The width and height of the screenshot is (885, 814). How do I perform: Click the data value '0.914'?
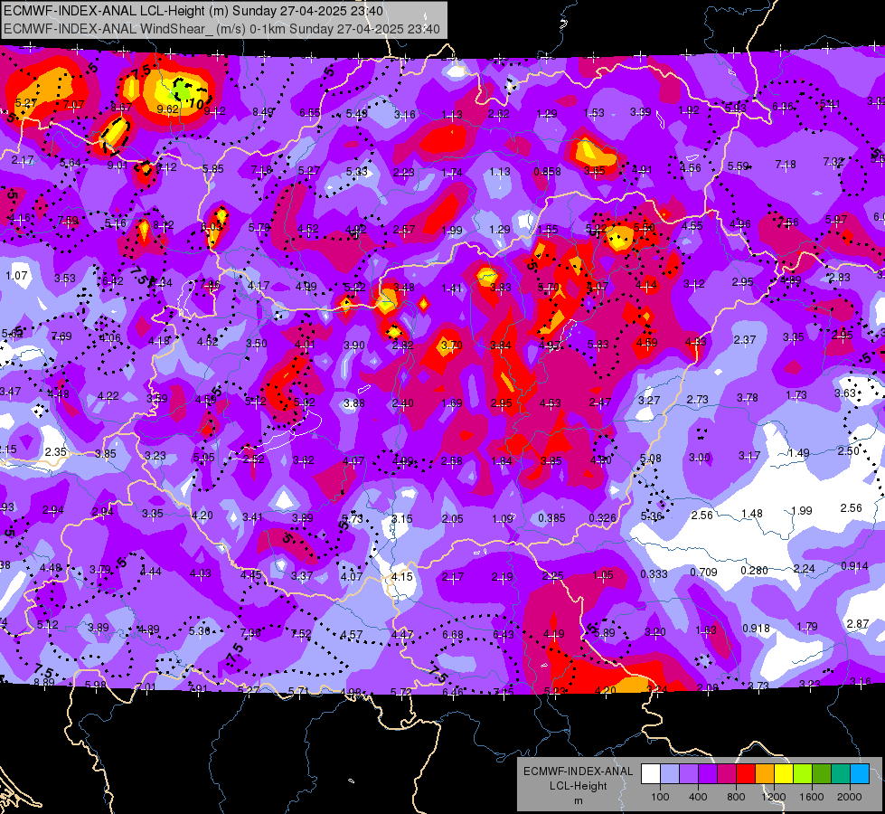coord(854,566)
